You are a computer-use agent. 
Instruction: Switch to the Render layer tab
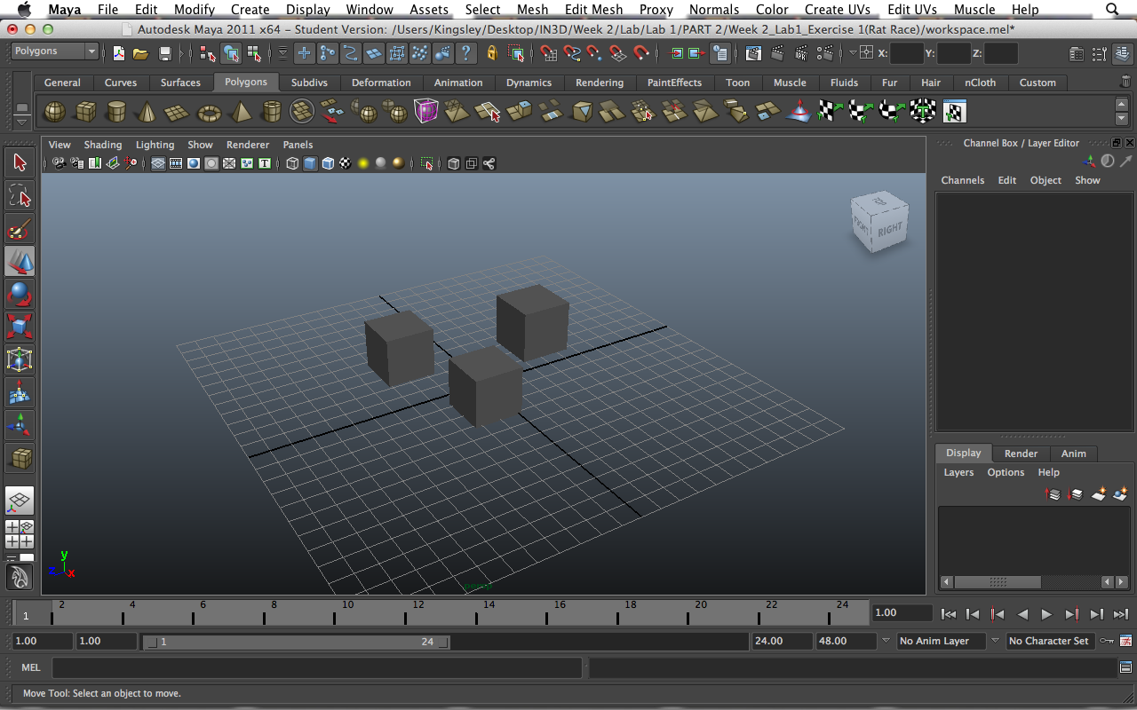[x=1021, y=454]
